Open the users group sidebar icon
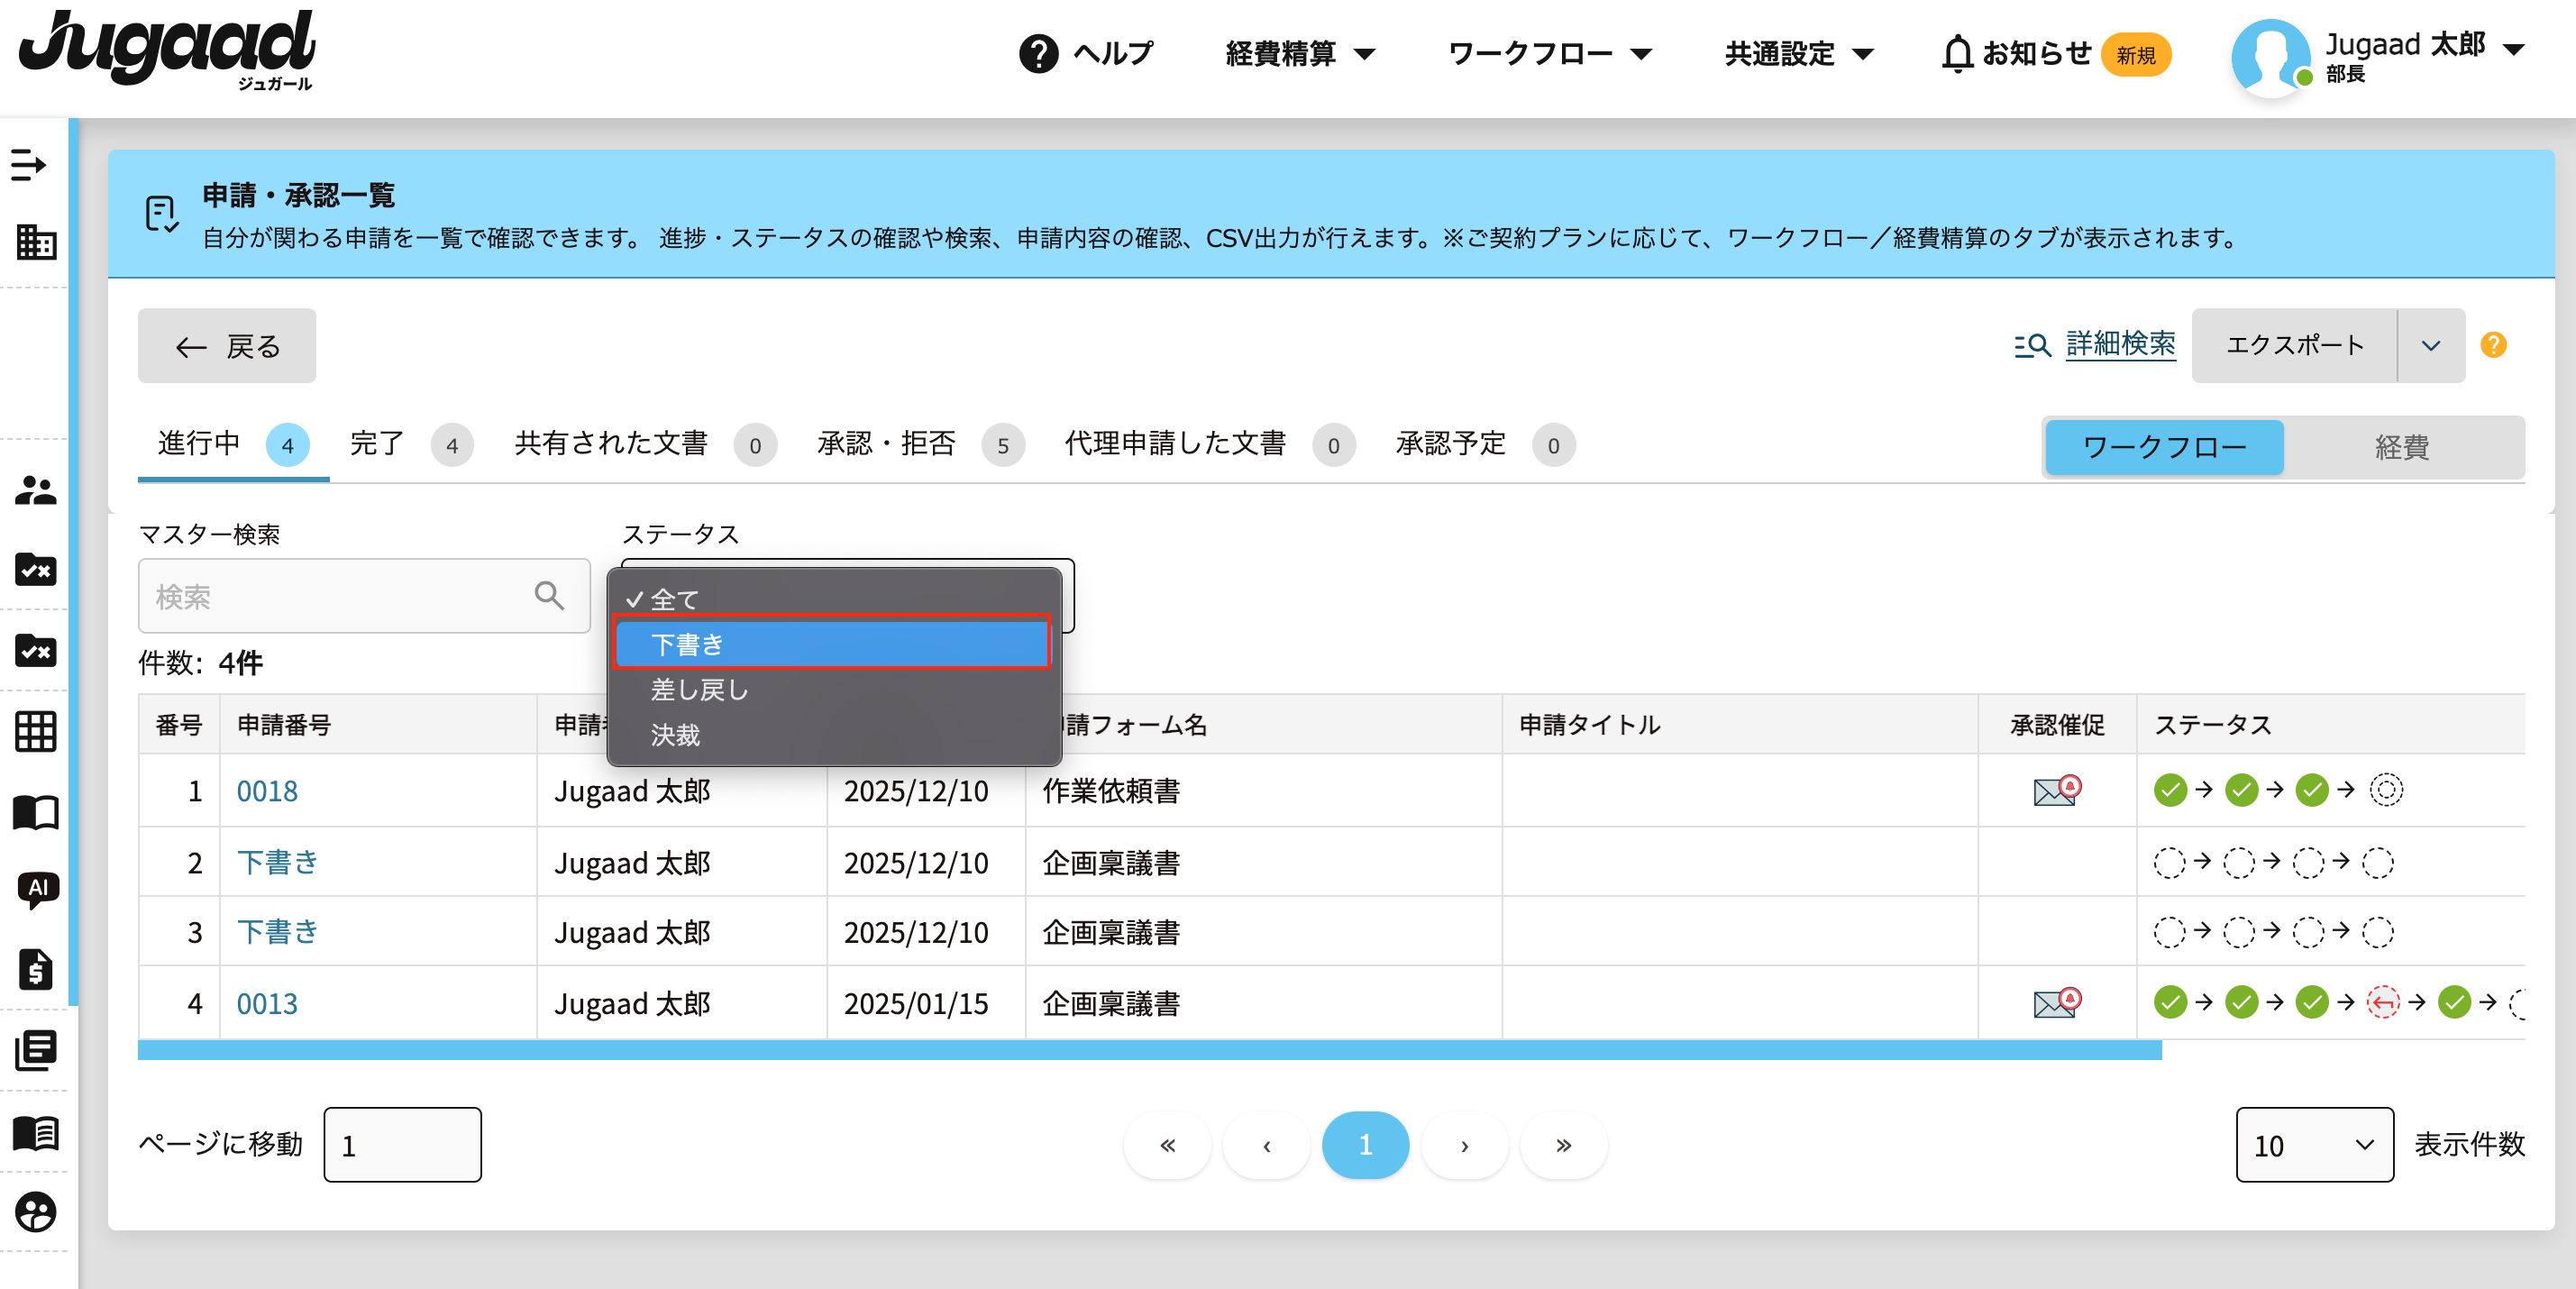 pyautogui.click(x=36, y=490)
